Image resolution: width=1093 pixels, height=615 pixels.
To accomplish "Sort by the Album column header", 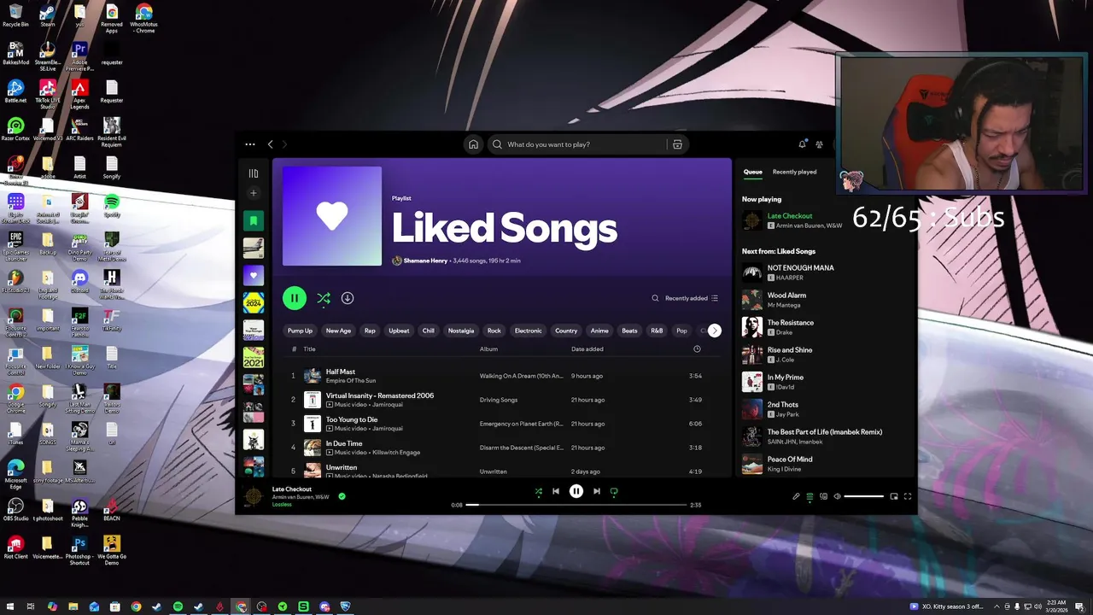I will click(x=488, y=349).
